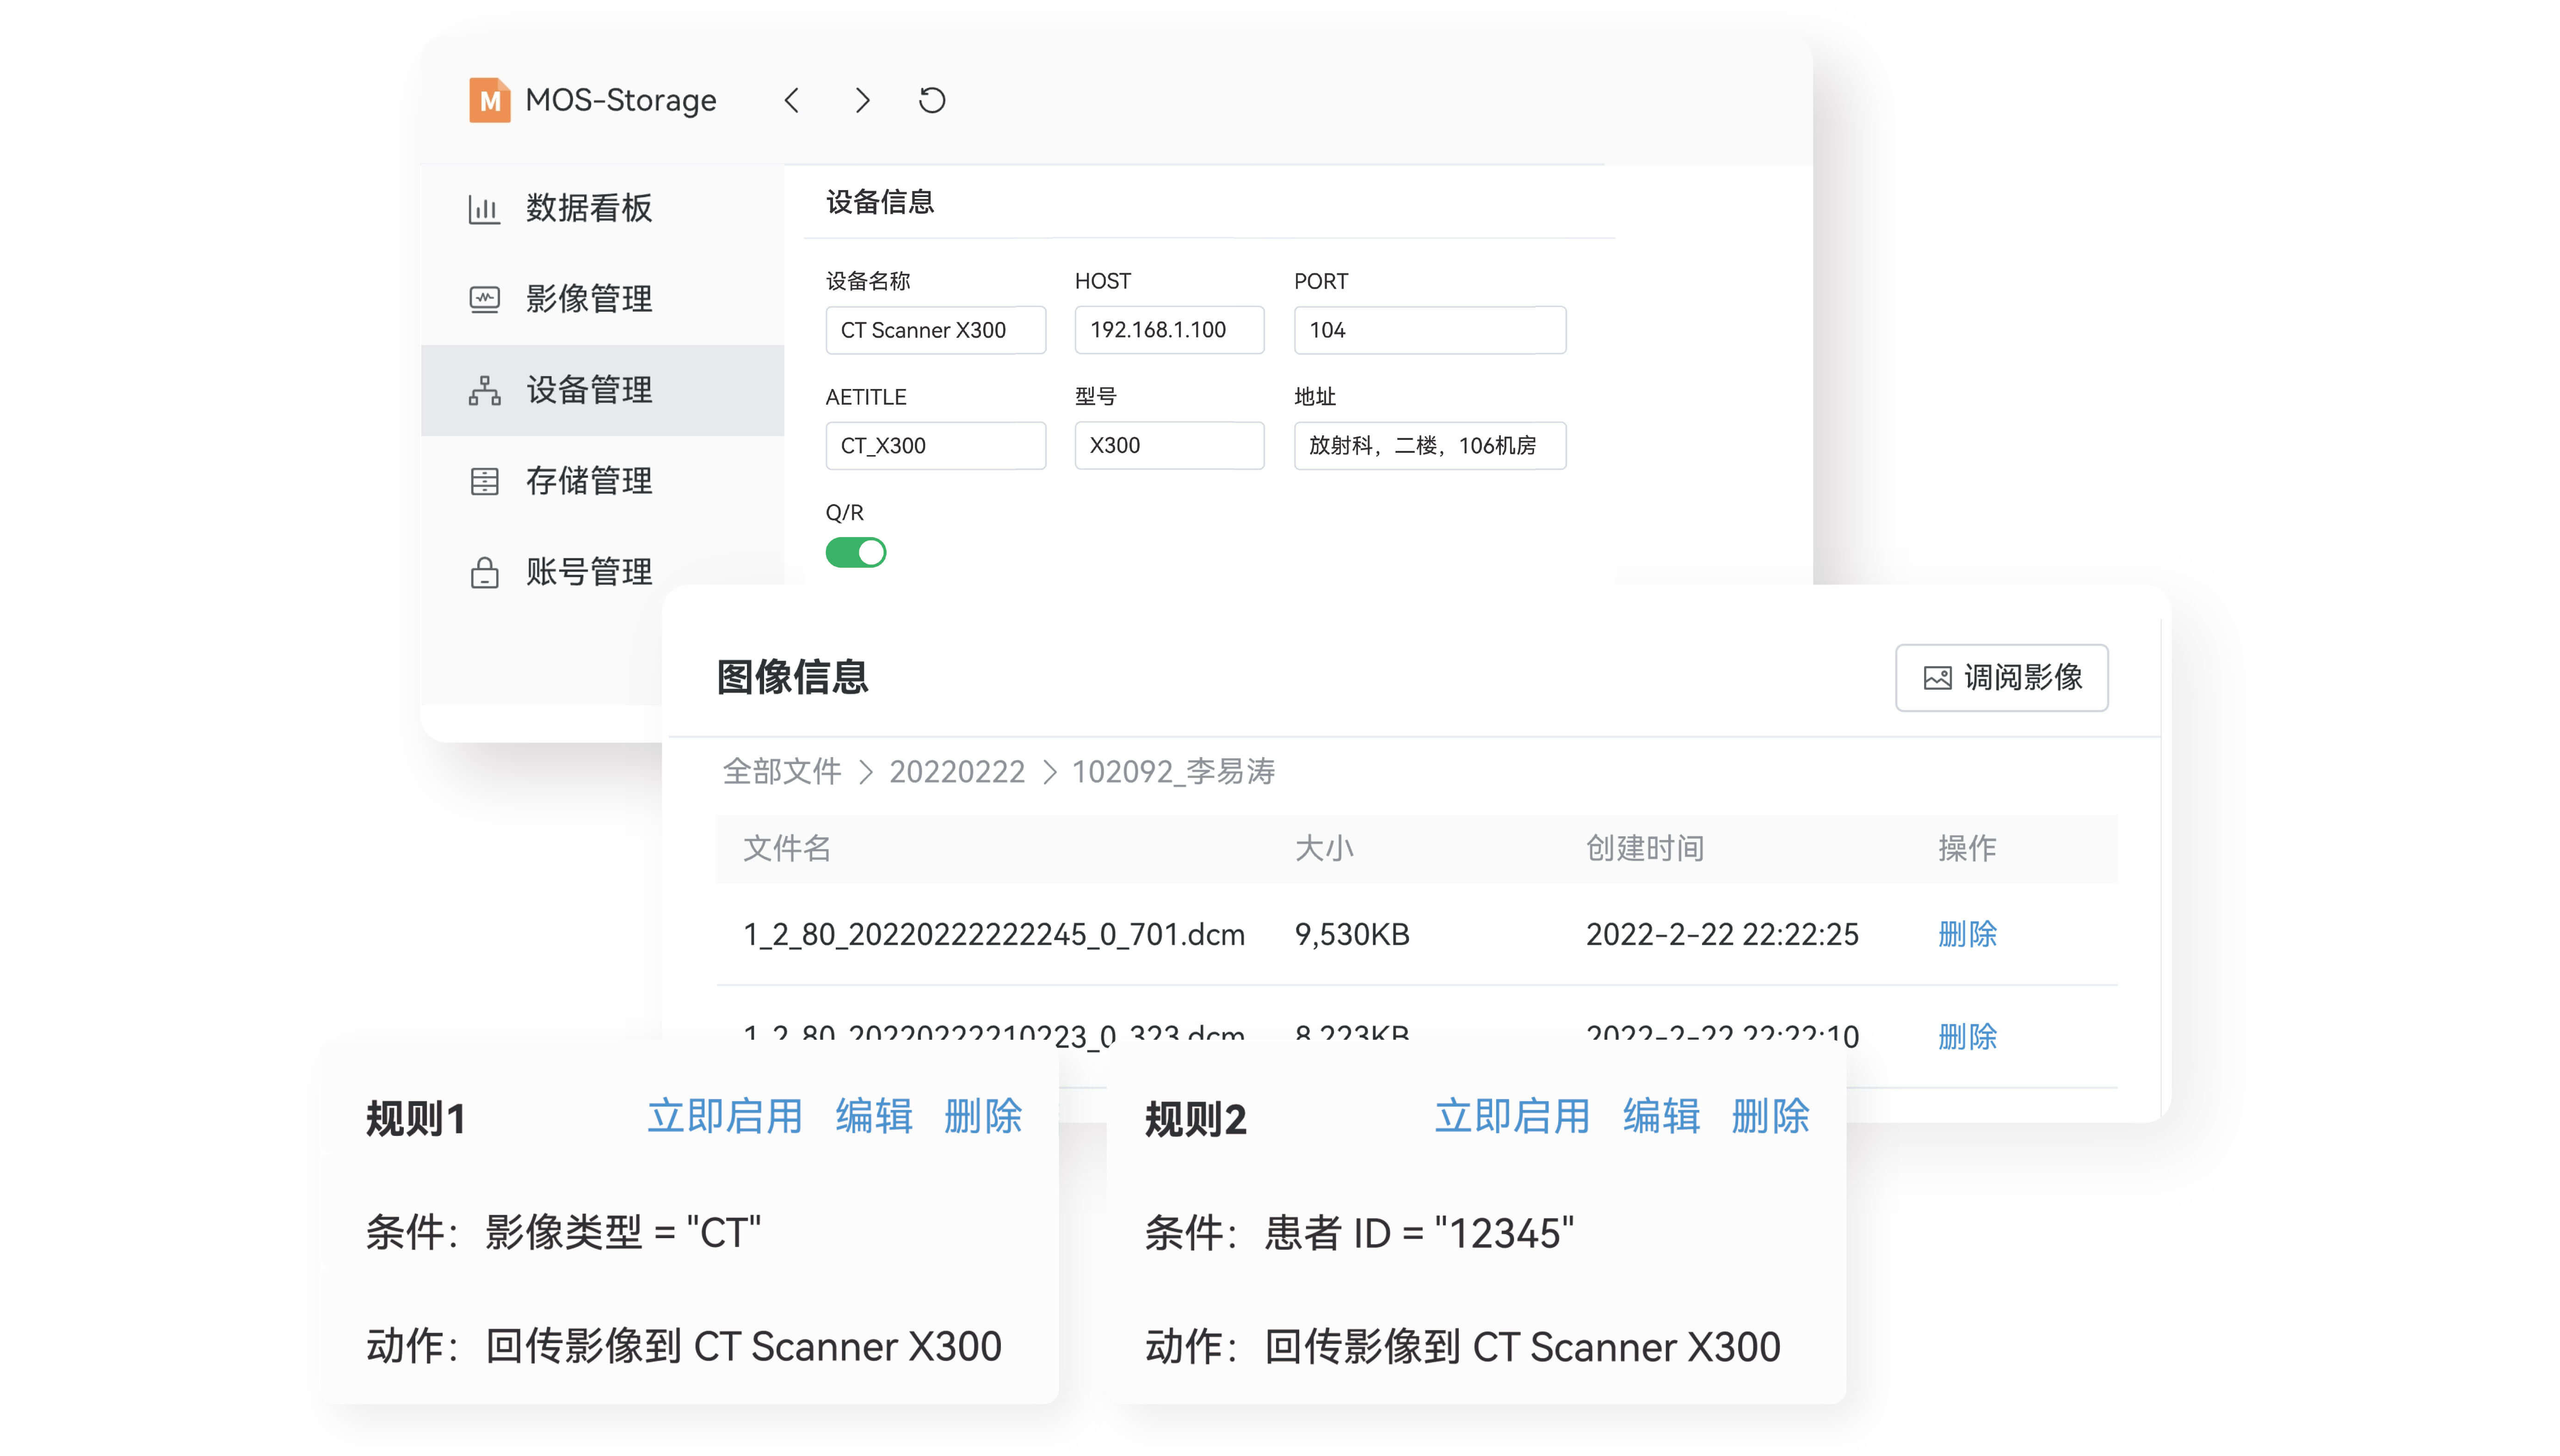Open 数据看板 in the sidebar
The width and height of the screenshot is (2560, 1456).
tap(602, 208)
